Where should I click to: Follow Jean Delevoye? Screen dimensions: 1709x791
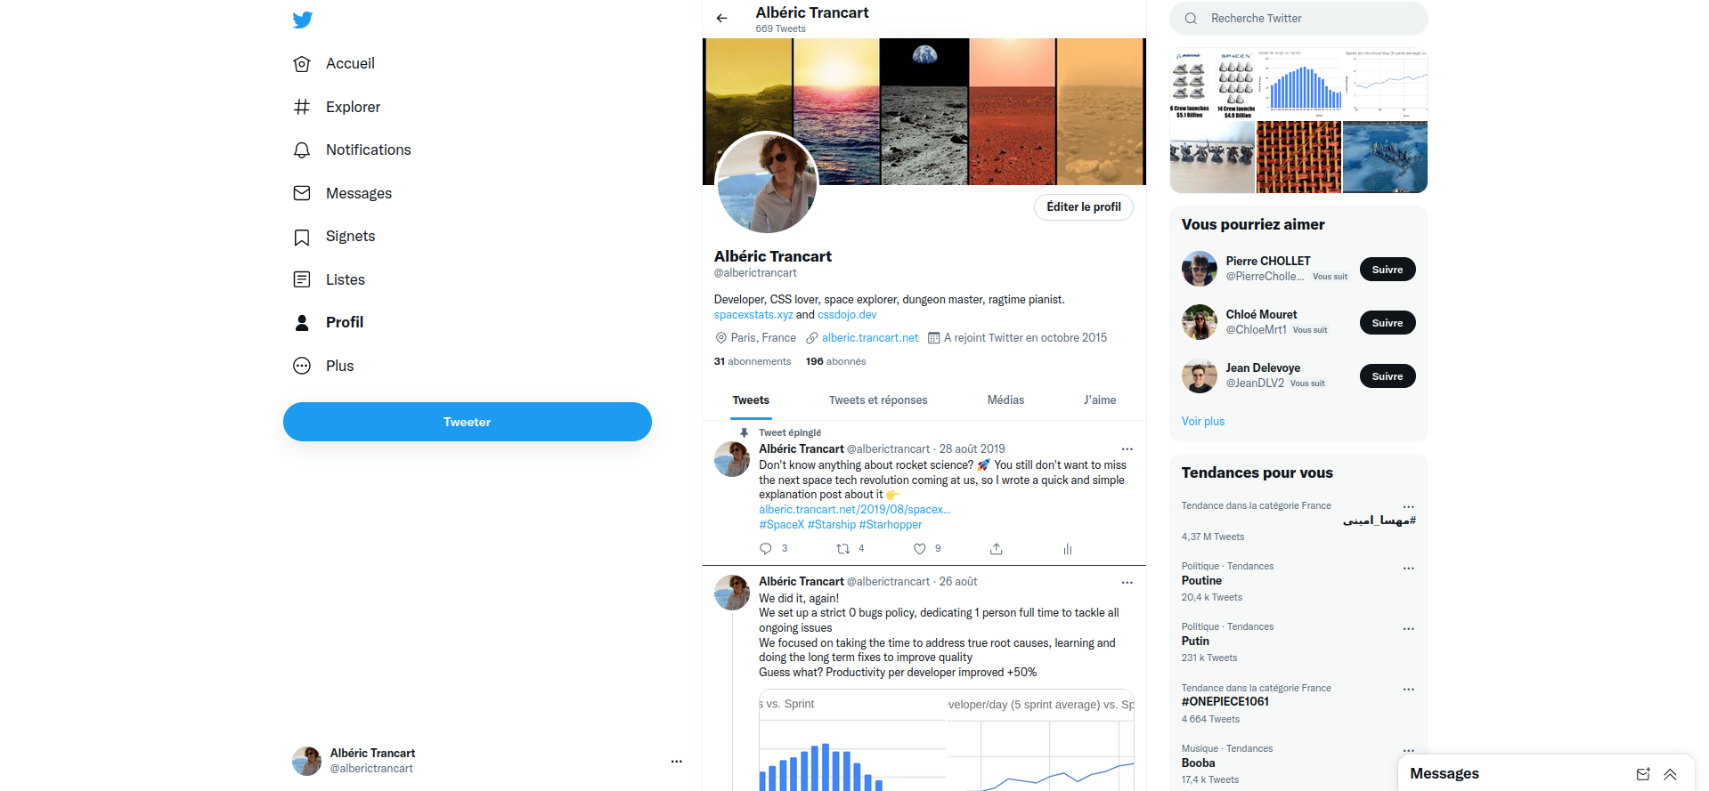click(x=1388, y=376)
